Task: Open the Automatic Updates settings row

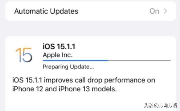Action: (x=91, y=11)
